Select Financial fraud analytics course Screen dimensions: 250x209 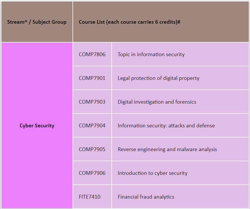(x=146, y=197)
